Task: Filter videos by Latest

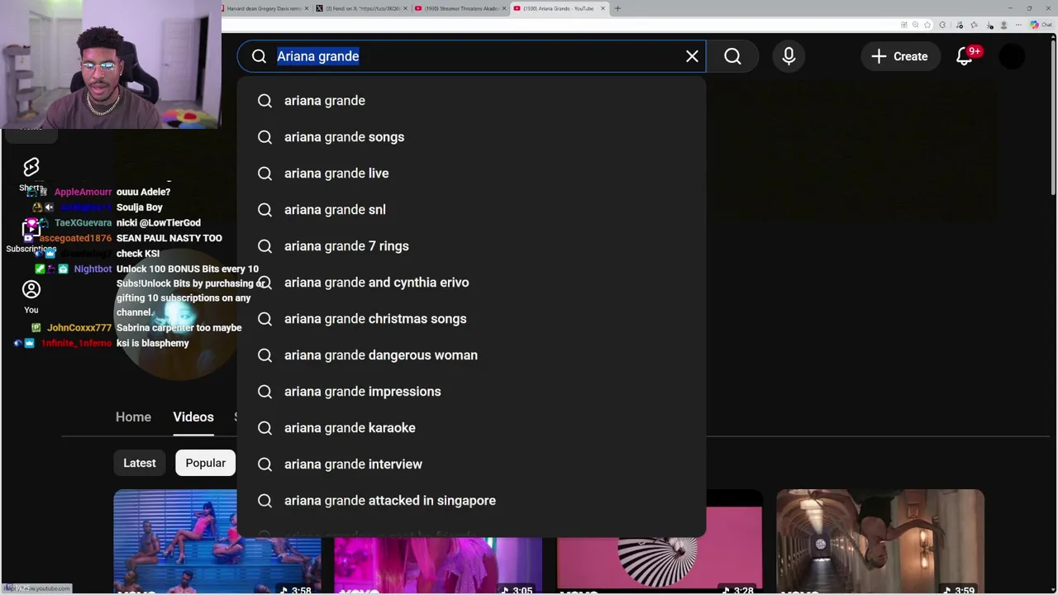Action: (x=140, y=463)
